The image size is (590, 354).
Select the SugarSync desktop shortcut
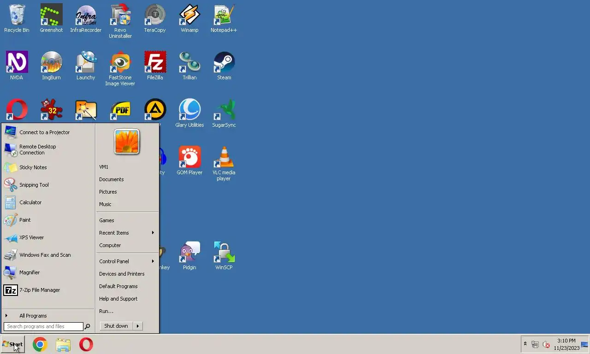pyautogui.click(x=224, y=113)
